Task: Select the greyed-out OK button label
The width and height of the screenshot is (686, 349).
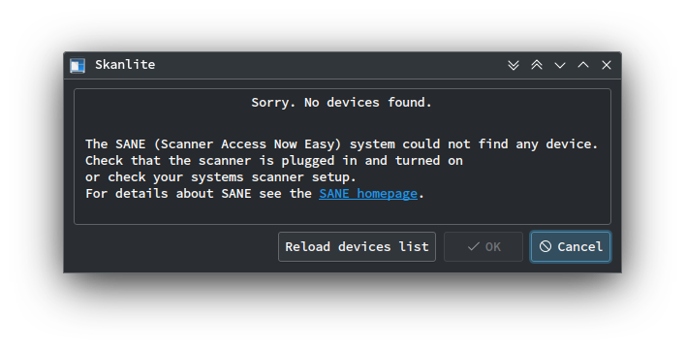Action: [x=492, y=247]
